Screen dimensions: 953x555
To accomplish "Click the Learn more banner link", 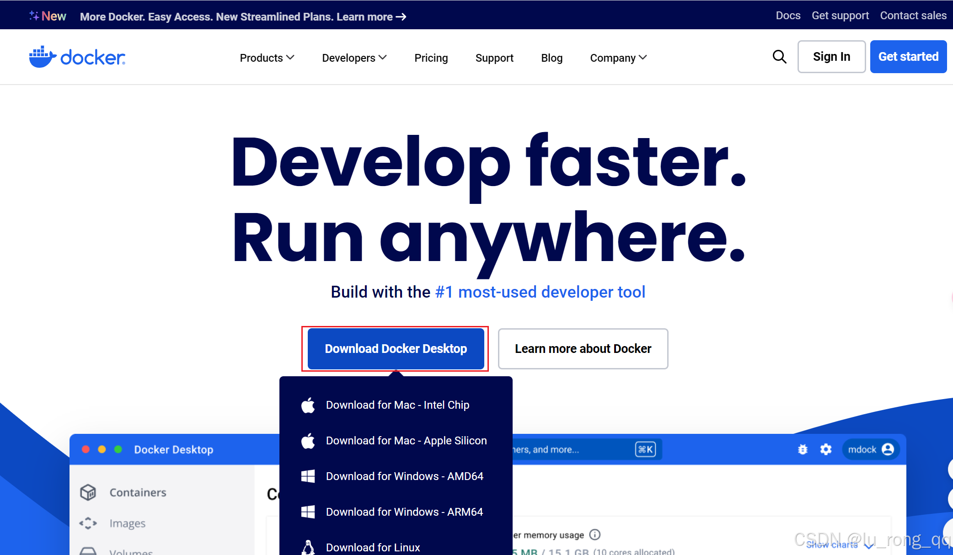I will click(x=371, y=17).
